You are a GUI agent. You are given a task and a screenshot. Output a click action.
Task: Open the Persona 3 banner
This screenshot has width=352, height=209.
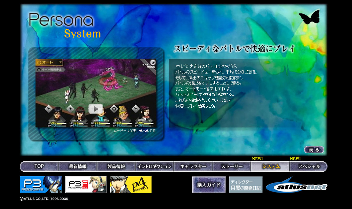(x=41, y=185)
